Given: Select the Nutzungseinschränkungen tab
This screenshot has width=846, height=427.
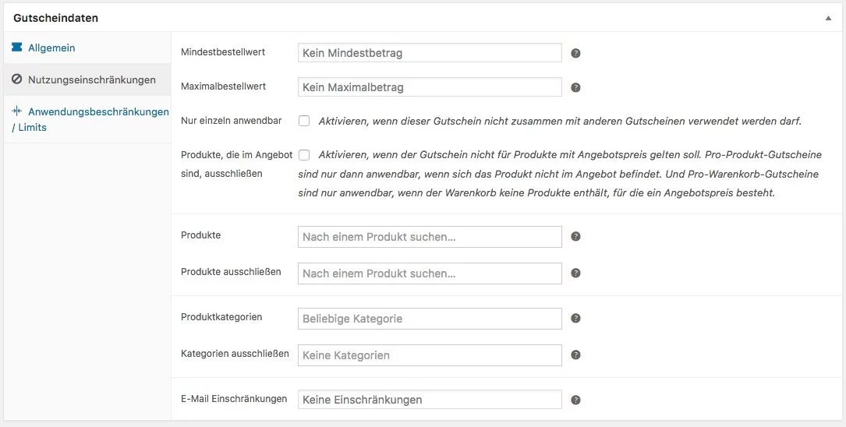Looking at the screenshot, I should [x=91, y=79].
